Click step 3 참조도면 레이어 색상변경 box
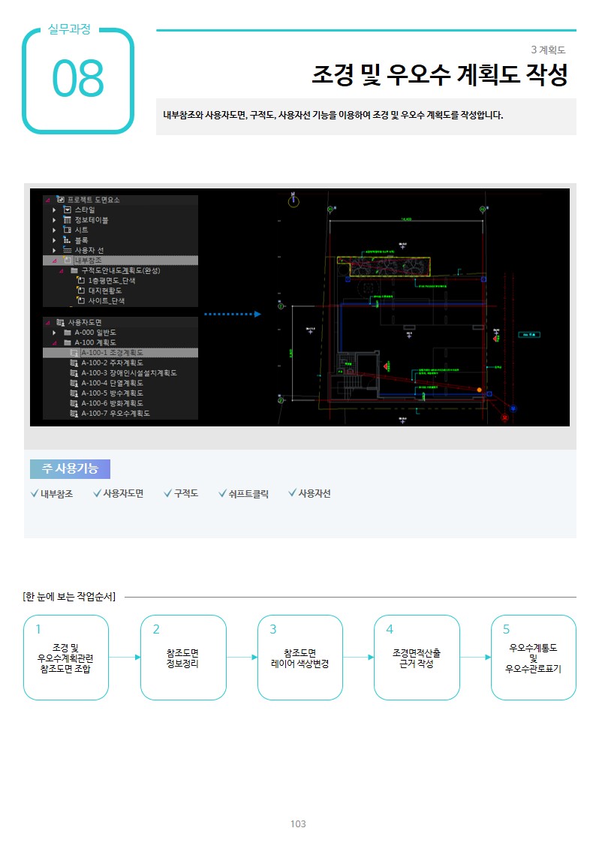596x843 pixels. [300, 658]
